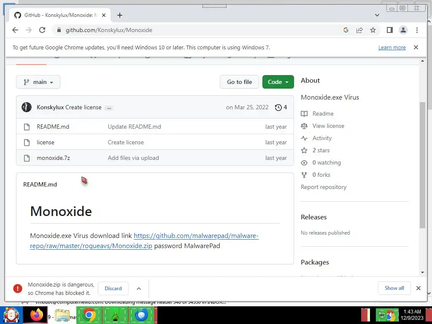Open the Thunderbird taskbar icon
This screenshot has width=432, height=324.
pos(141,315)
